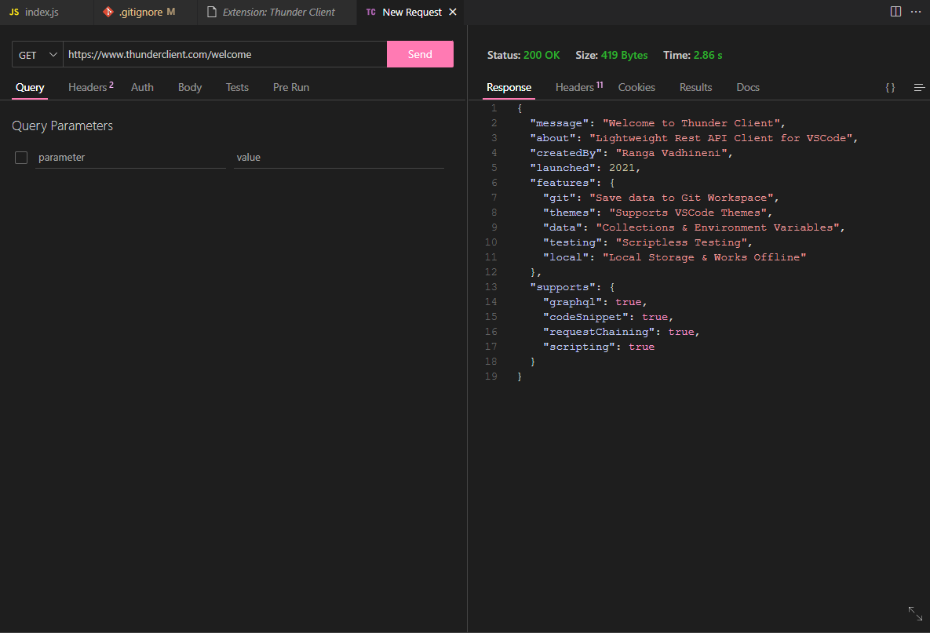The image size is (930, 633).
Task: Click the file icon on Extension tab
Action: (x=212, y=12)
